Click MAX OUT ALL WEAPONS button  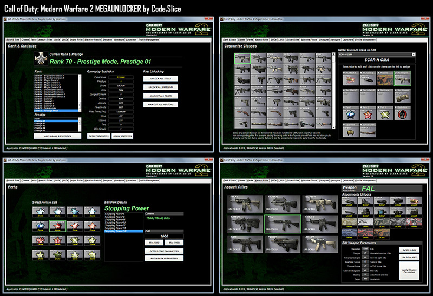click(x=160, y=104)
